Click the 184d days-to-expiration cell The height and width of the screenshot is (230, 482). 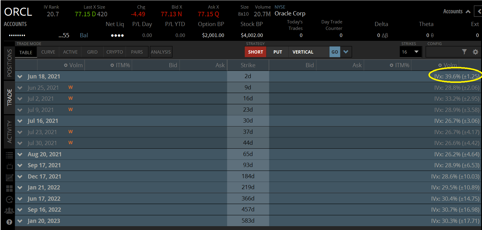pos(248,176)
